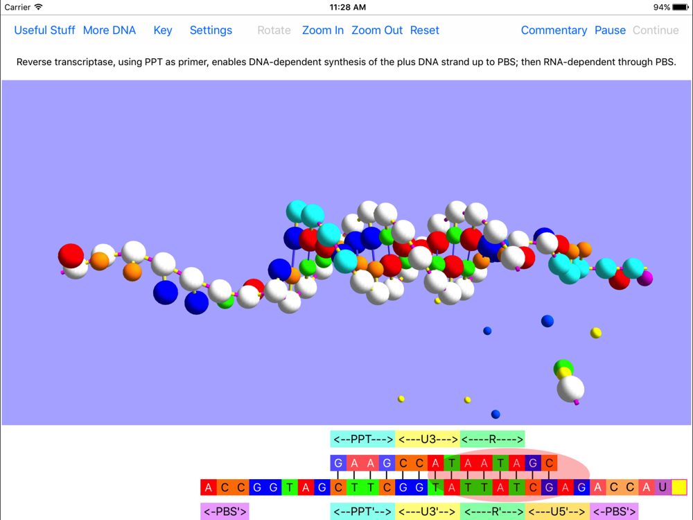Tap the 11:28 AM clock
Image resolution: width=693 pixels, height=520 pixels.
pyautogui.click(x=347, y=7)
